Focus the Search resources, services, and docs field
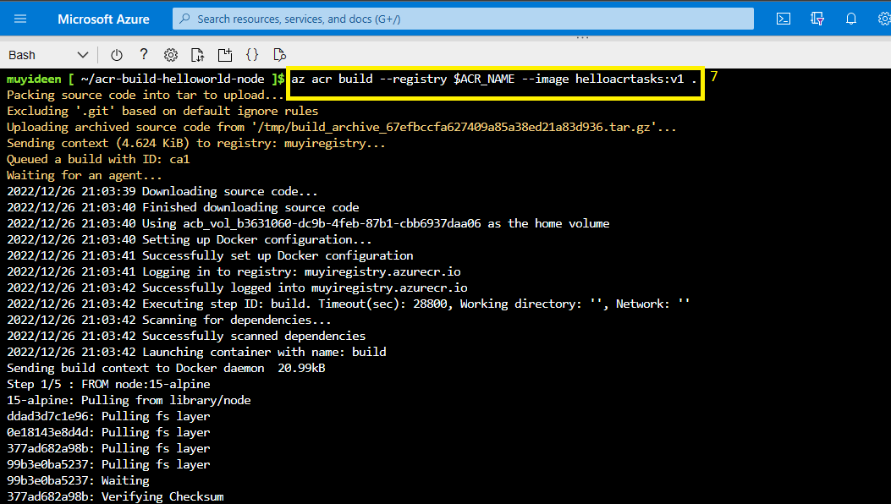The height and width of the screenshot is (504, 891). click(x=463, y=19)
